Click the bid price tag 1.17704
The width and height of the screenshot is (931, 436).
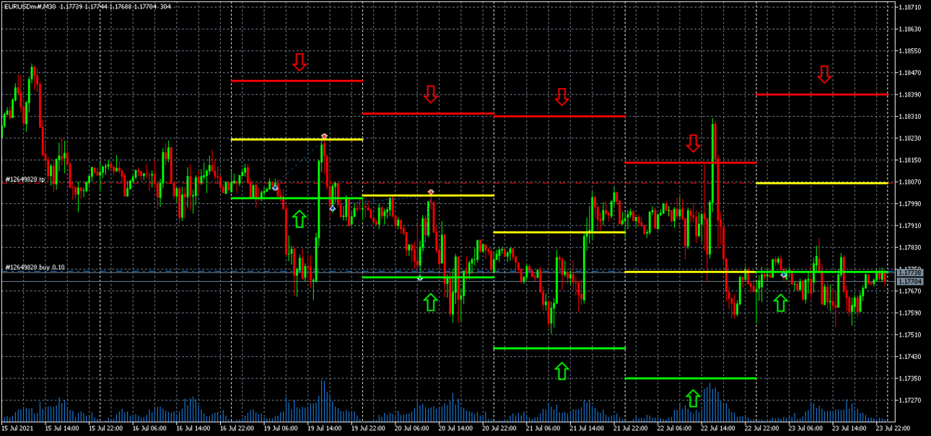909,282
